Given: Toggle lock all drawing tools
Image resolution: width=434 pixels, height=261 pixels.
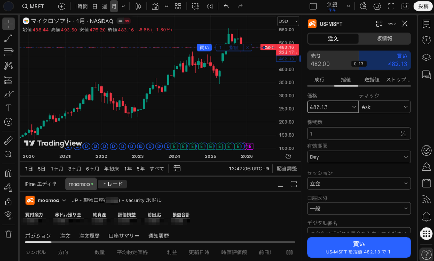Looking at the screenshot, I should coord(9,201).
